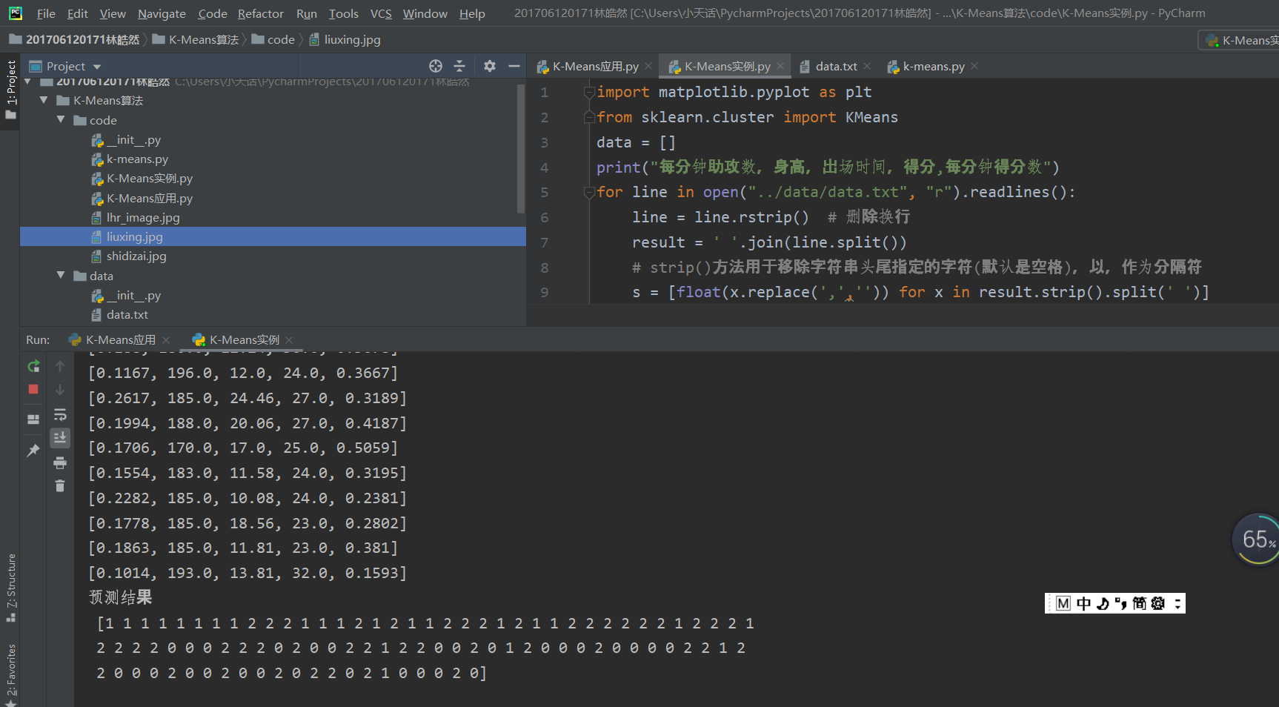Toggle scroll to end of console output
Screen dimensions: 1279x707
click(60, 438)
